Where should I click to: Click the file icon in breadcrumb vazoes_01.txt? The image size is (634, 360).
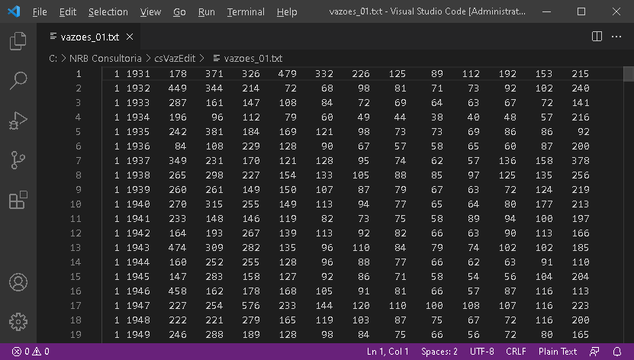coord(217,58)
